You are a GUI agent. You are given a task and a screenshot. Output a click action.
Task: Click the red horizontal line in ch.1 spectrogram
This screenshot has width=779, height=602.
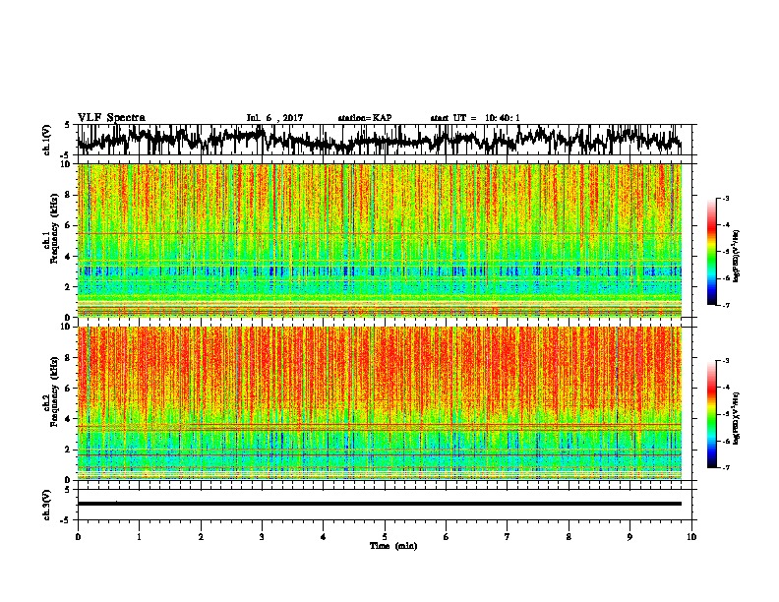(380, 233)
